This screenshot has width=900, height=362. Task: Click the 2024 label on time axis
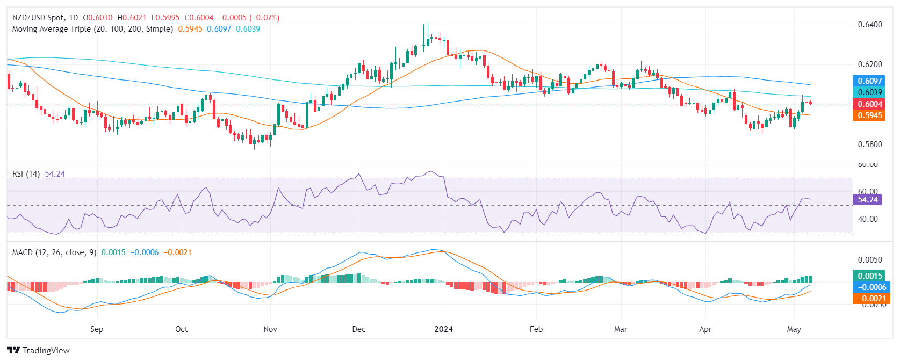[x=443, y=329]
